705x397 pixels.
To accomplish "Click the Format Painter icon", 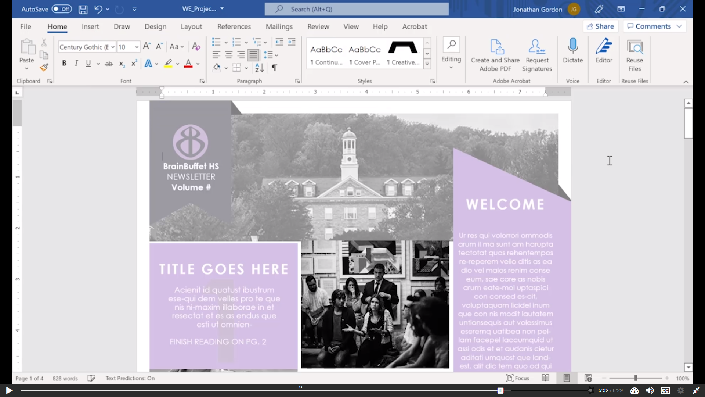I will pos(44,68).
